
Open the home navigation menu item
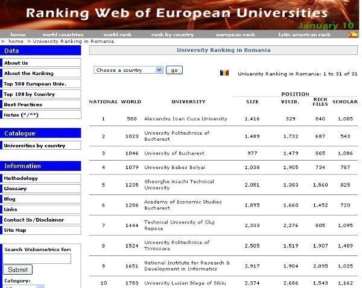18,34
